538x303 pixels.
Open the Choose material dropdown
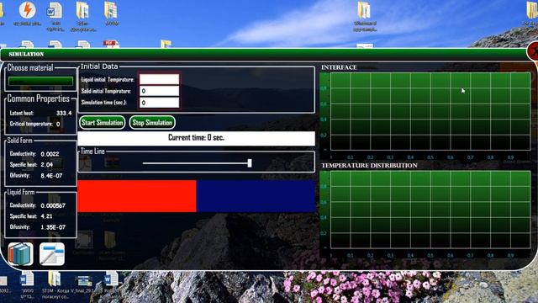(40, 81)
